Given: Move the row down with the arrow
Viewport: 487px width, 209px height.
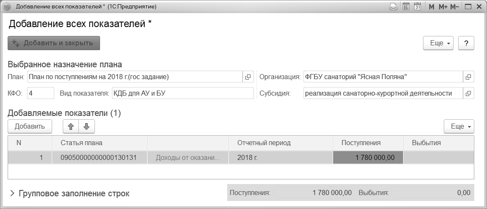Looking at the screenshot, I should pos(86,126).
